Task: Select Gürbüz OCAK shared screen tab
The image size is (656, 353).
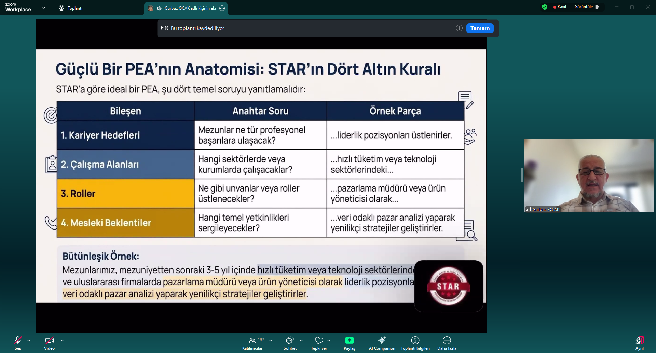Action: click(186, 8)
